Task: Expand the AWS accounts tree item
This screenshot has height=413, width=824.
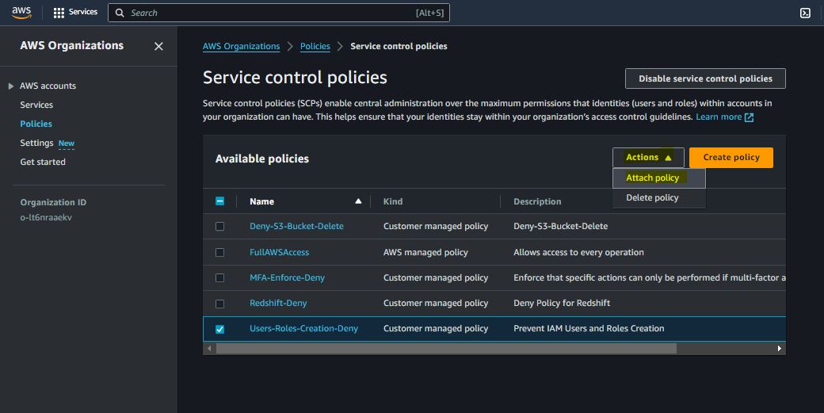Action: [x=11, y=86]
